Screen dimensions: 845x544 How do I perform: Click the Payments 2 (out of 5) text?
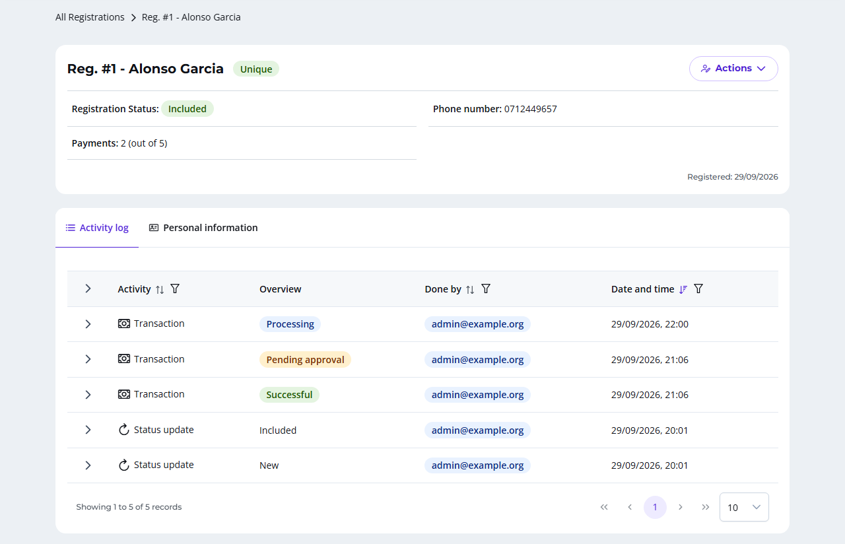119,143
